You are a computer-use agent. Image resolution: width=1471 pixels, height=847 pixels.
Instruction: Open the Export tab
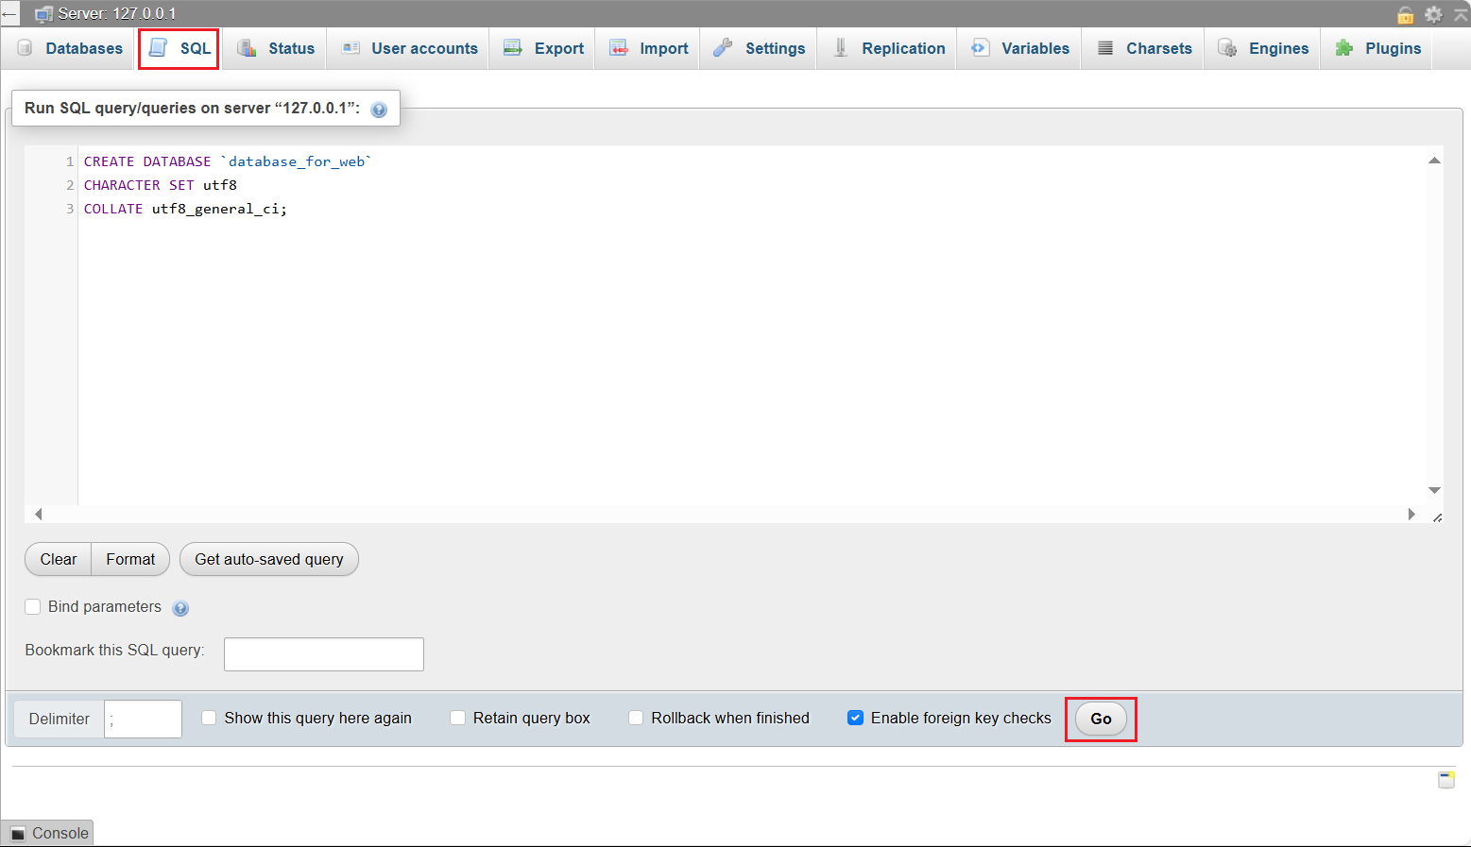(x=543, y=49)
